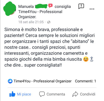Toggle the Mi piace text label

24,94
